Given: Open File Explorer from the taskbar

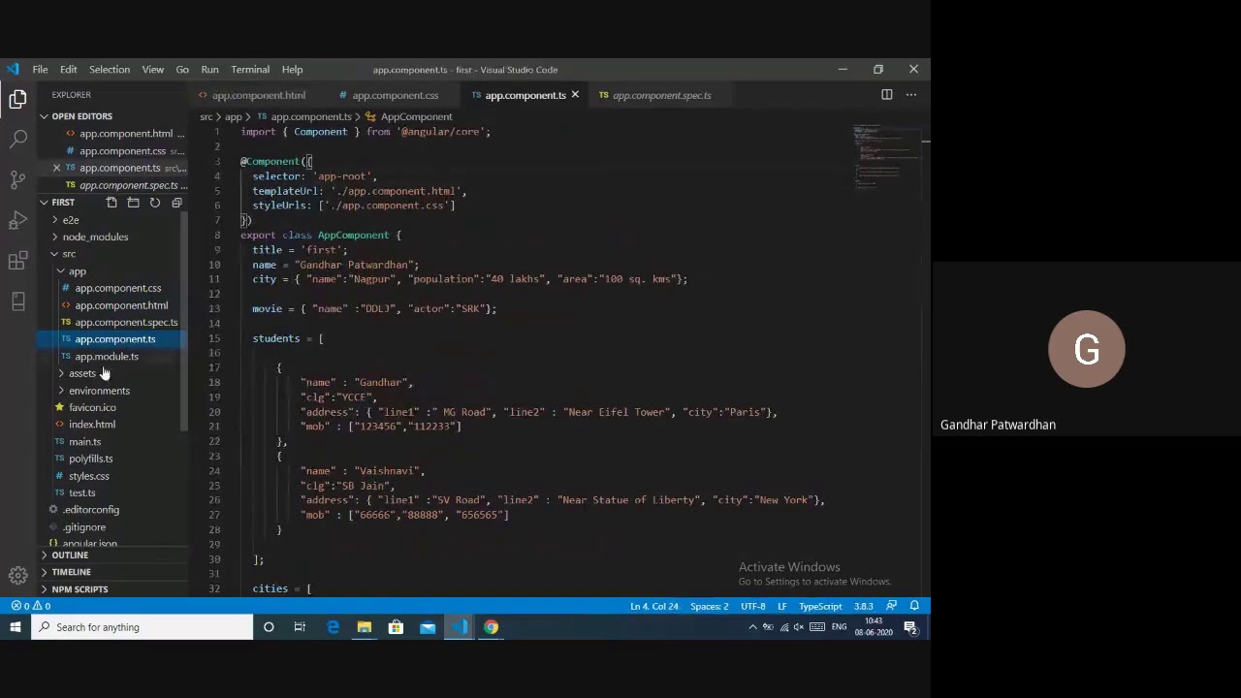Looking at the screenshot, I should 364,627.
